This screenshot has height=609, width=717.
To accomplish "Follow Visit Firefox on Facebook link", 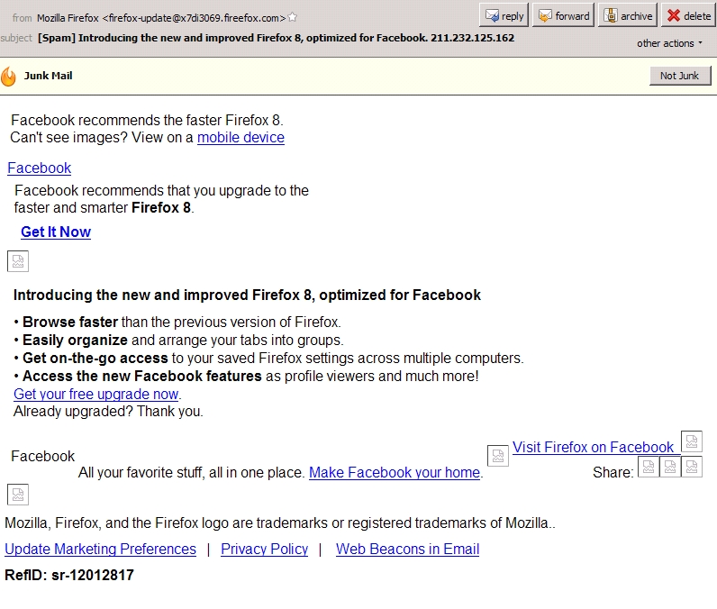I will (x=593, y=447).
